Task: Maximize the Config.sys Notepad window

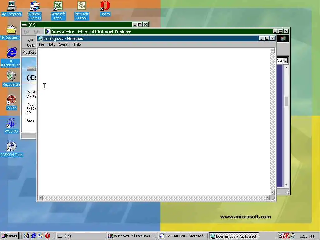Action: [x=267, y=38]
